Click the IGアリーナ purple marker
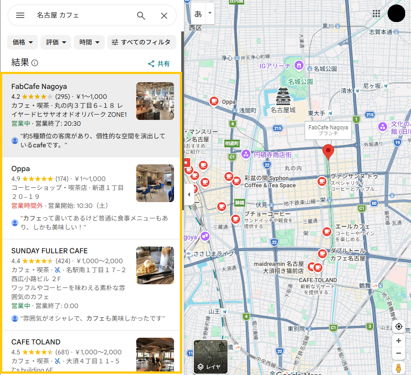This screenshot has height=375, width=411. (299, 66)
